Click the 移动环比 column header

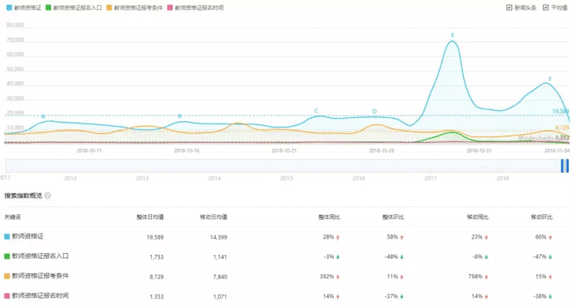coord(543,216)
